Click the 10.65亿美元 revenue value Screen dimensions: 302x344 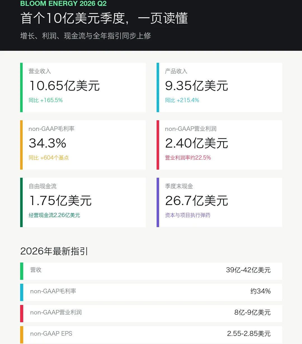[64, 86]
